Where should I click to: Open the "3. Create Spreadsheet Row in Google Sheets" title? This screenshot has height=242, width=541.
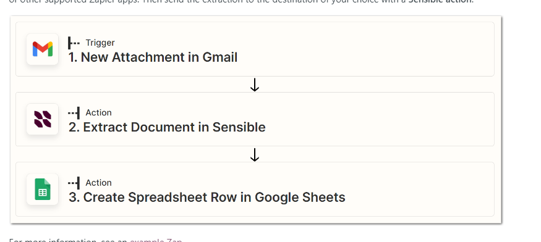pyautogui.click(x=207, y=197)
